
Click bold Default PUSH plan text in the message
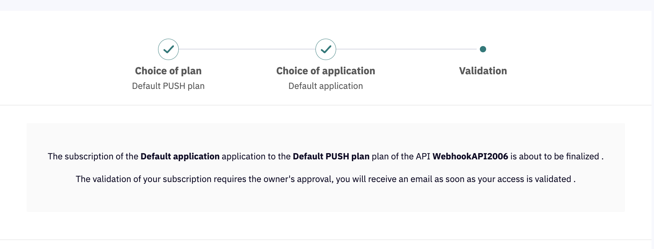pyautogui.click(x=331, y=157)
